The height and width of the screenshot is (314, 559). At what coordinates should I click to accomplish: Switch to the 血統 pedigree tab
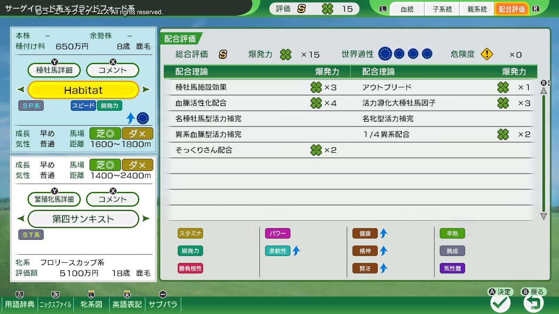tap(407, 9)
